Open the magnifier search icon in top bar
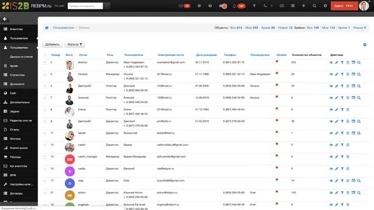Viewport: 374px width, 210px height. click(x=314, y=6)
